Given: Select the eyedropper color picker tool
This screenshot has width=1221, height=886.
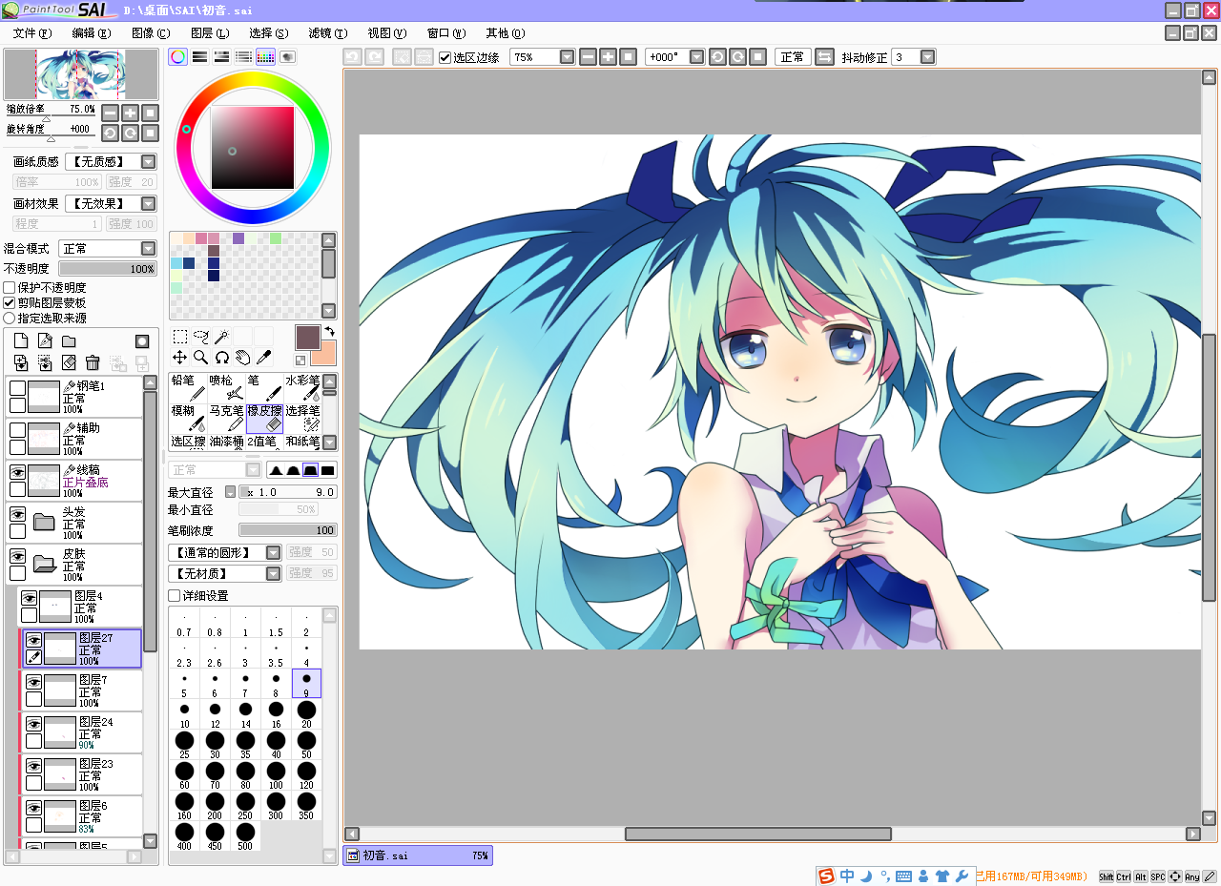Looking at the screenshot, I should (263, 357).
